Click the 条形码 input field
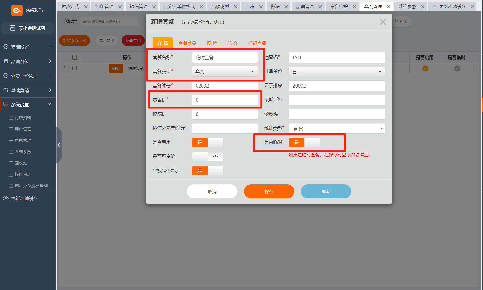This screenshot has width=483, height=290. click(x=337, y=114)
